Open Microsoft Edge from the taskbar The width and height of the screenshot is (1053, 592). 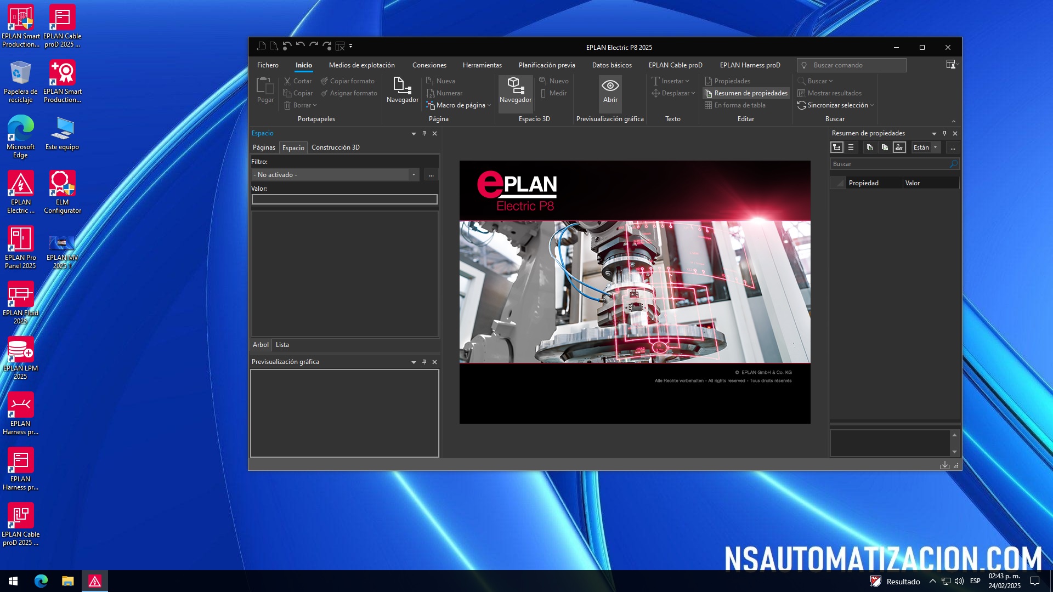pos(41,581)
